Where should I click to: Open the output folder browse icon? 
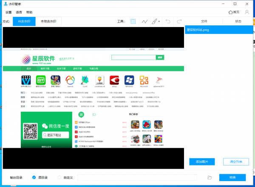(210, 177)
